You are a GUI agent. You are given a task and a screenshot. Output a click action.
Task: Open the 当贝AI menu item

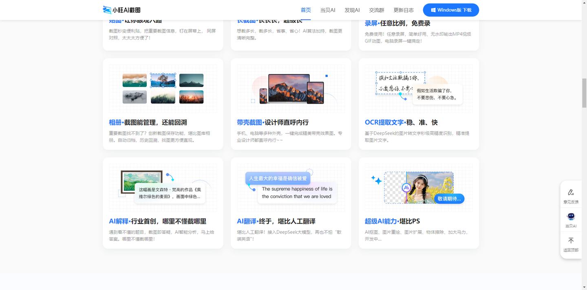click(x=327, y=10)
